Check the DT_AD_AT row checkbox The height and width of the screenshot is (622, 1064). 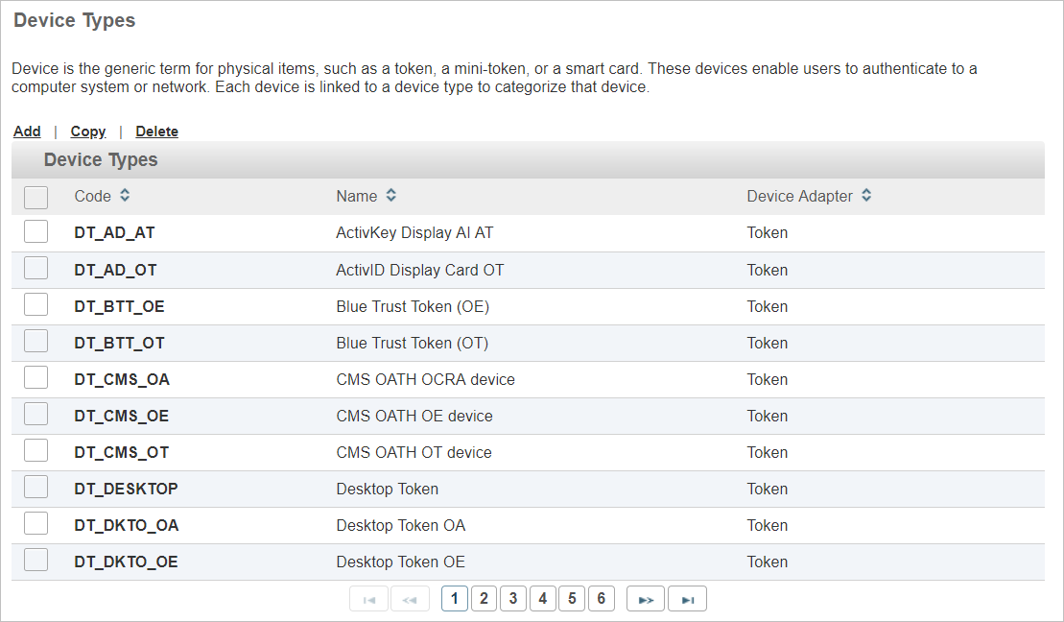coord(35,231)
